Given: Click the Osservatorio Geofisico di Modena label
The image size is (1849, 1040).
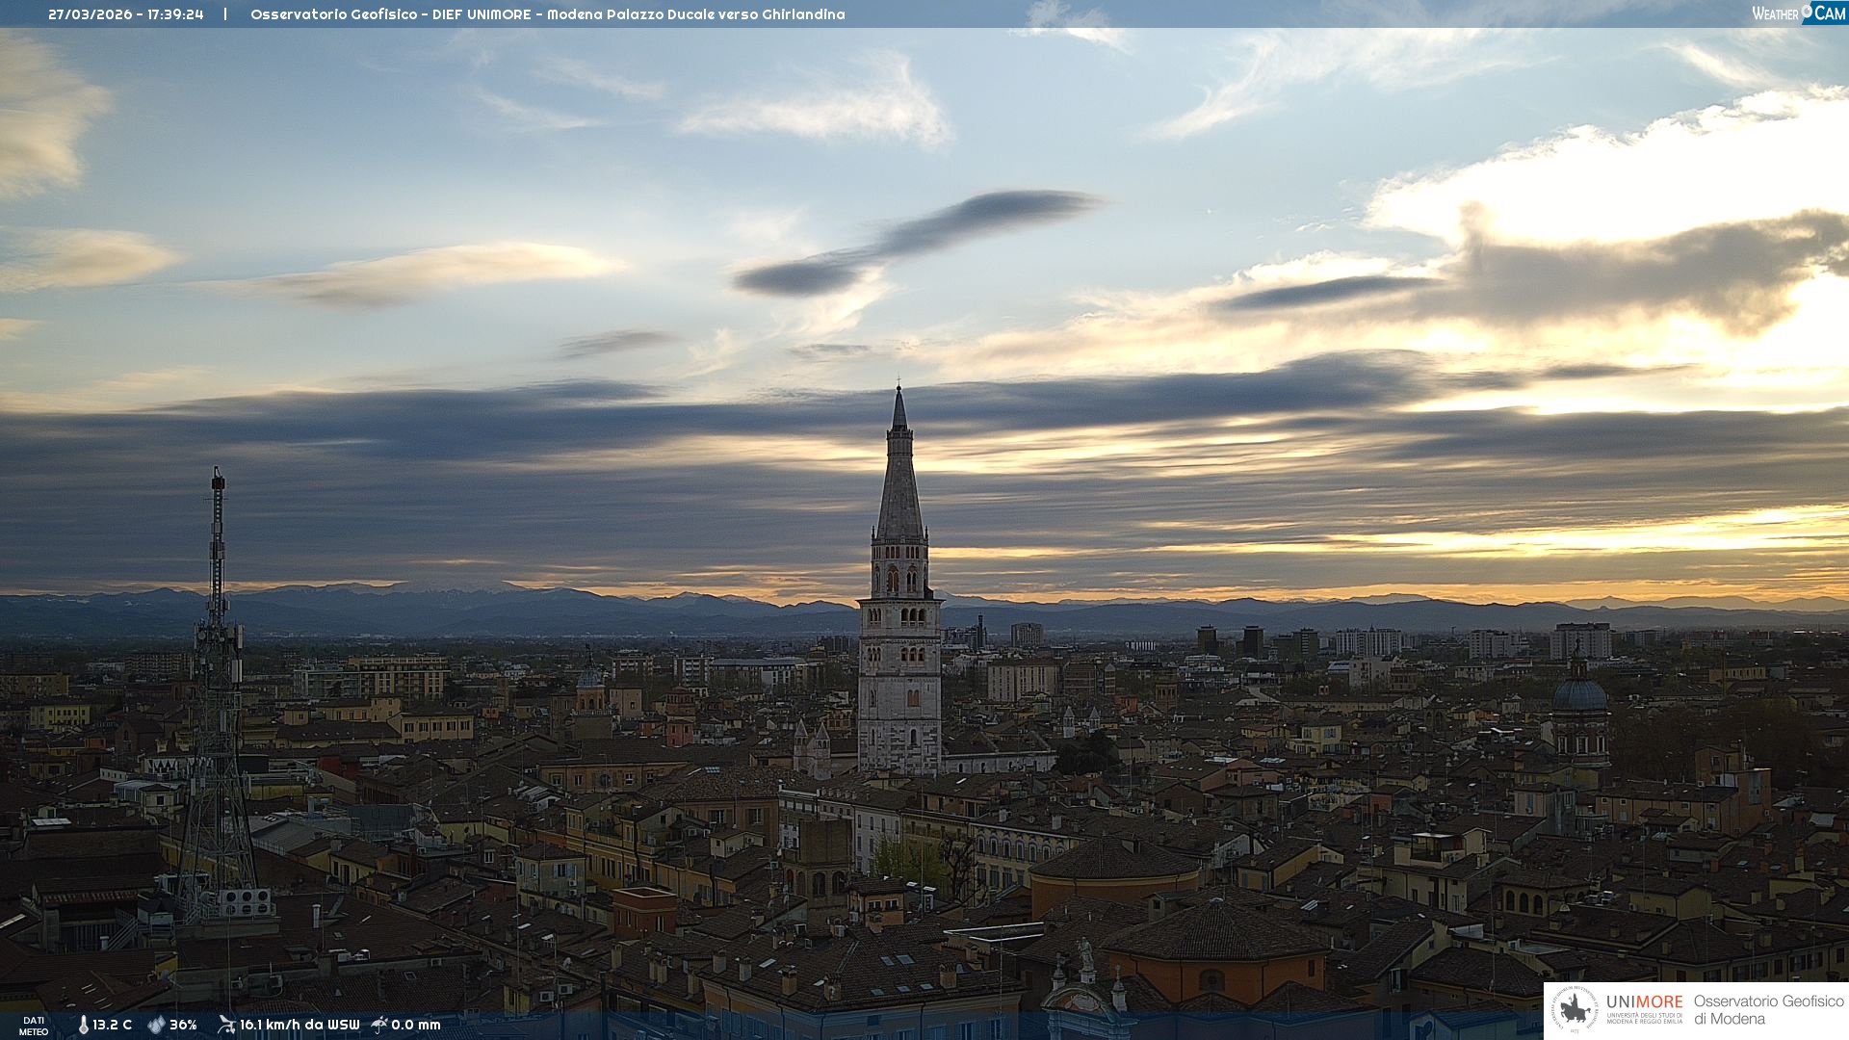Looking at the screenshot, I should pyautogui.click(x=1768, y=1010).
